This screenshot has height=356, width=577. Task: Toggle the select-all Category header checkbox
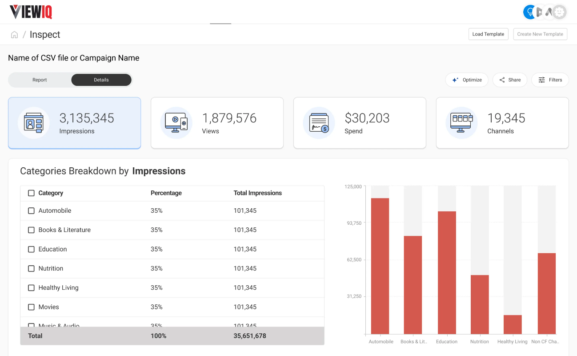click(x=31, y=193)
